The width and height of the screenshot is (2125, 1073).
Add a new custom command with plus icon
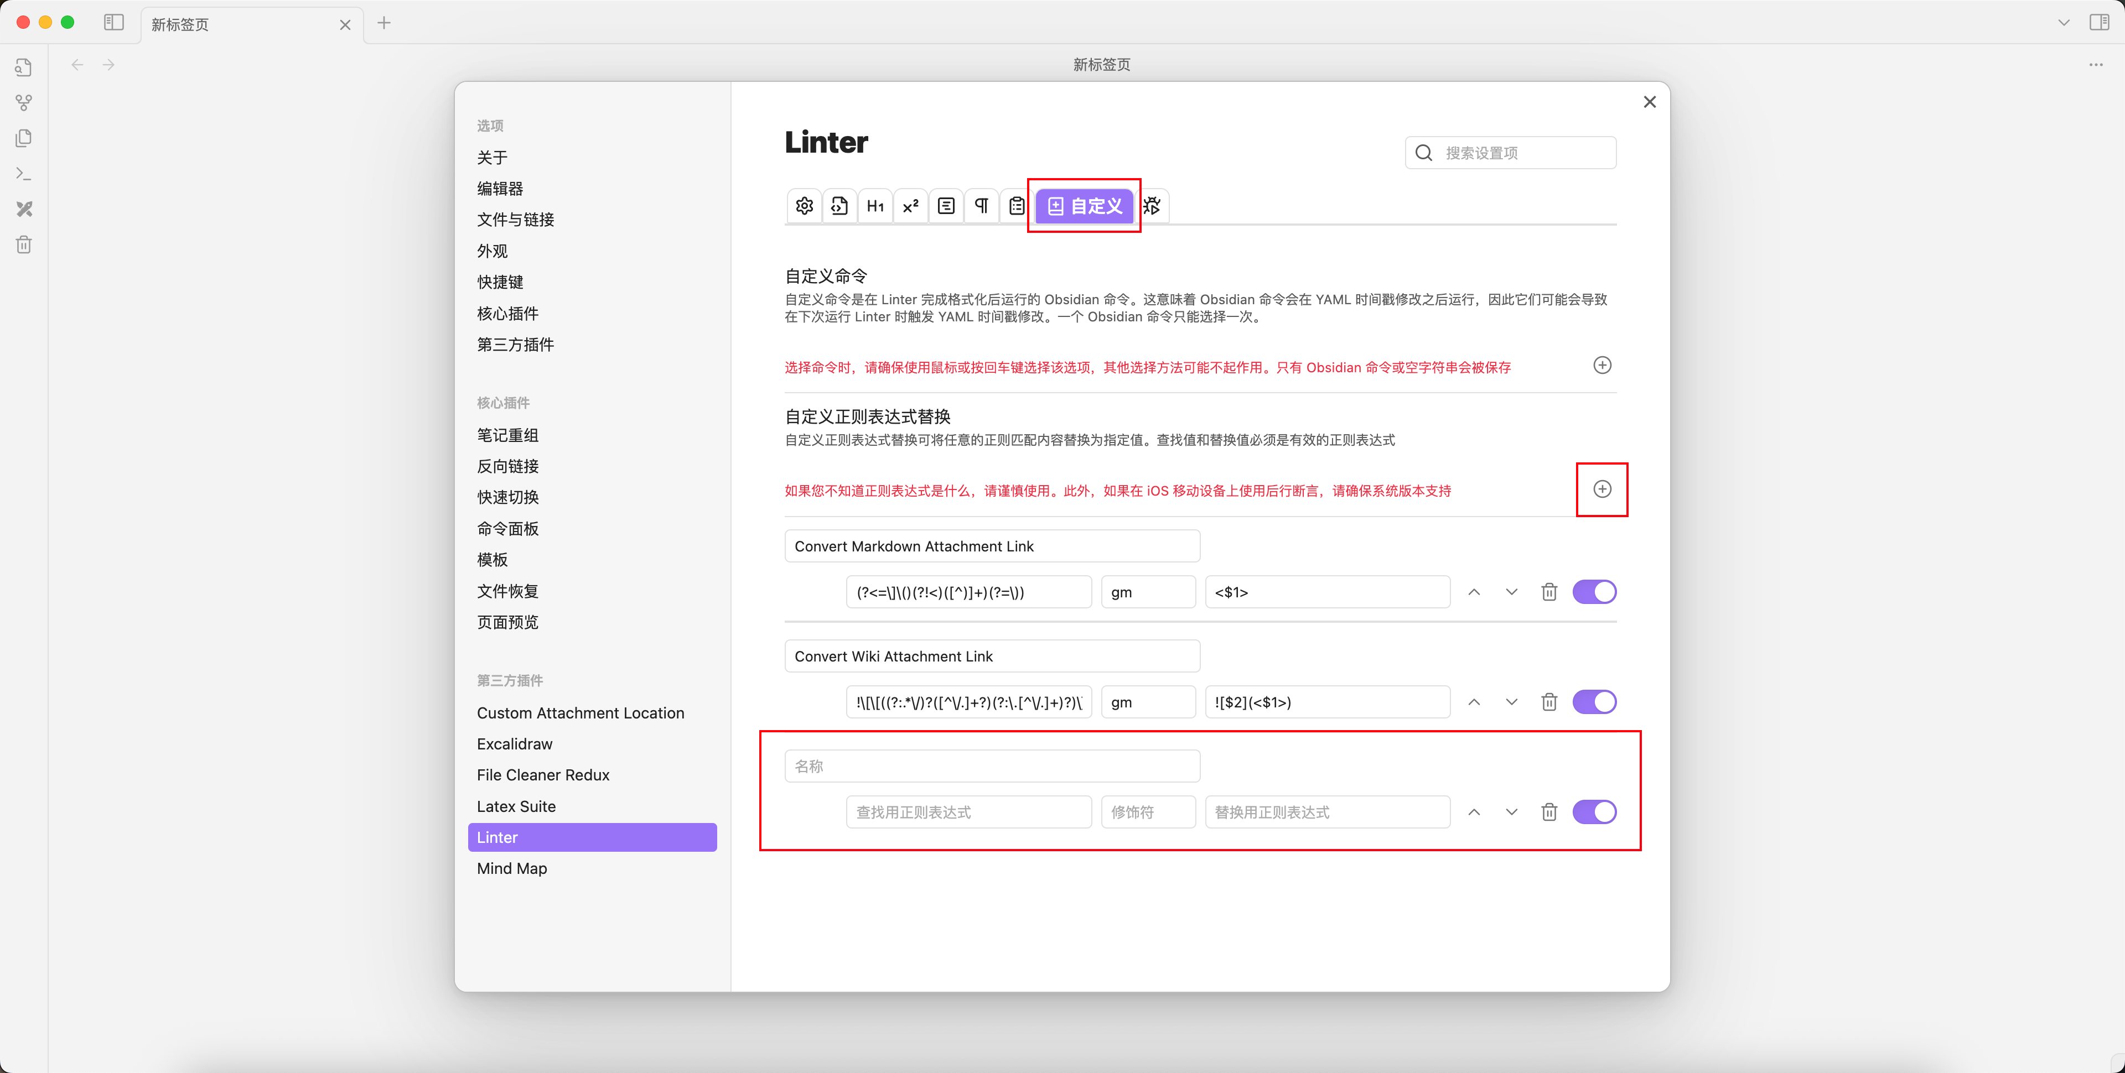(x=1602, y=366)
